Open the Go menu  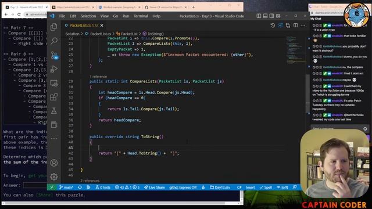(115, 16)
